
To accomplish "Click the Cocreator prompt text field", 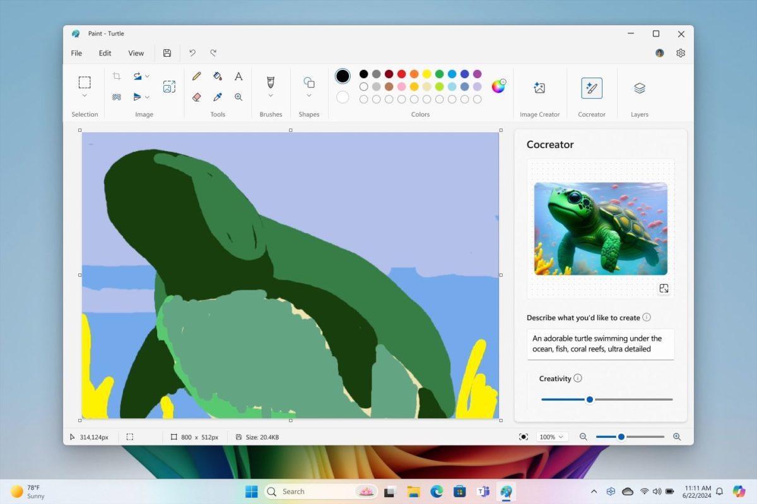I will point(601,344).
